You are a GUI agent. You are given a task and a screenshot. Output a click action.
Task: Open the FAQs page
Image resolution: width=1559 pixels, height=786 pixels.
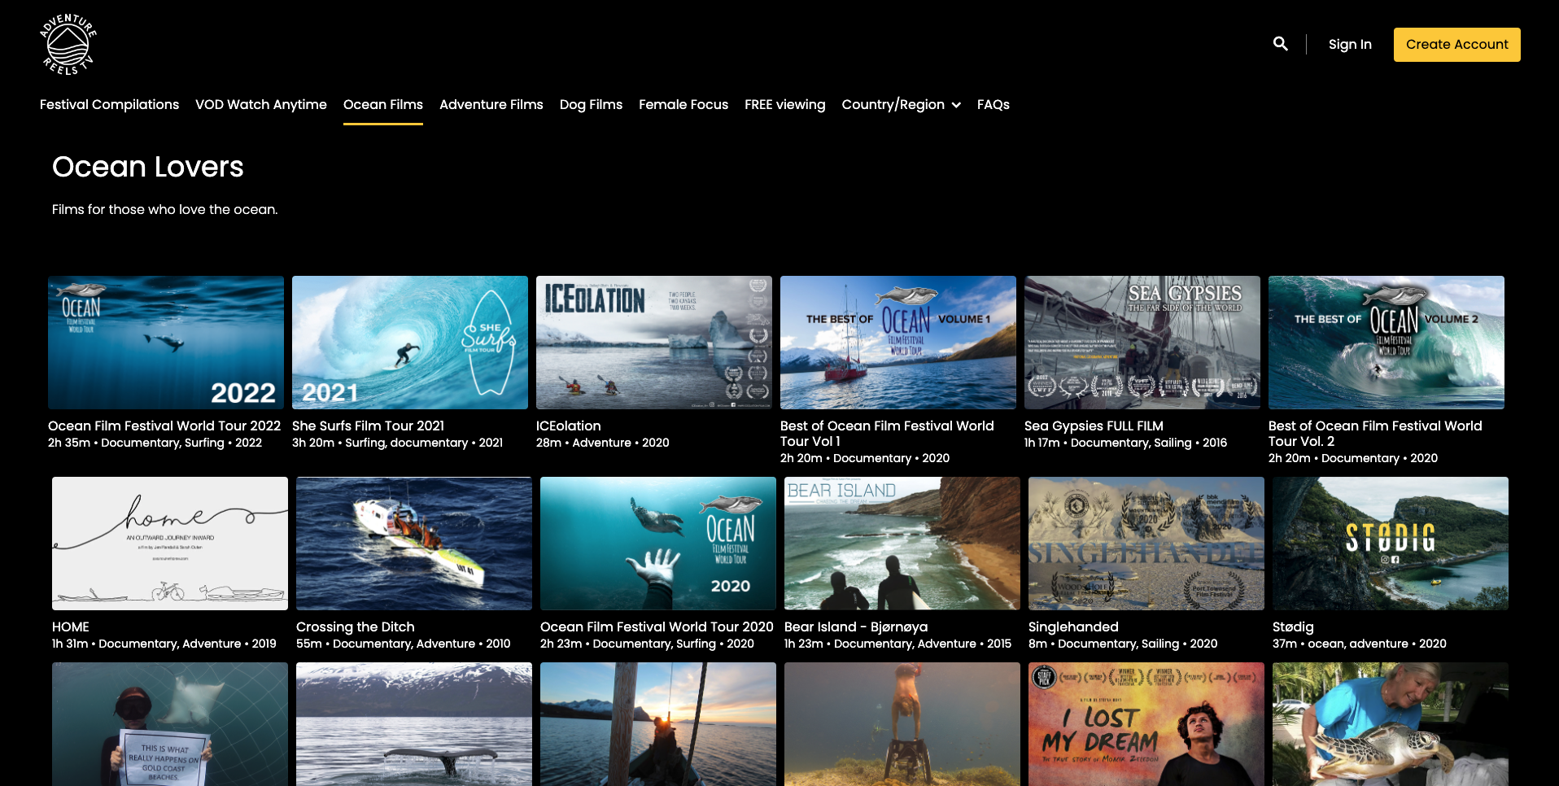point(993,104)
